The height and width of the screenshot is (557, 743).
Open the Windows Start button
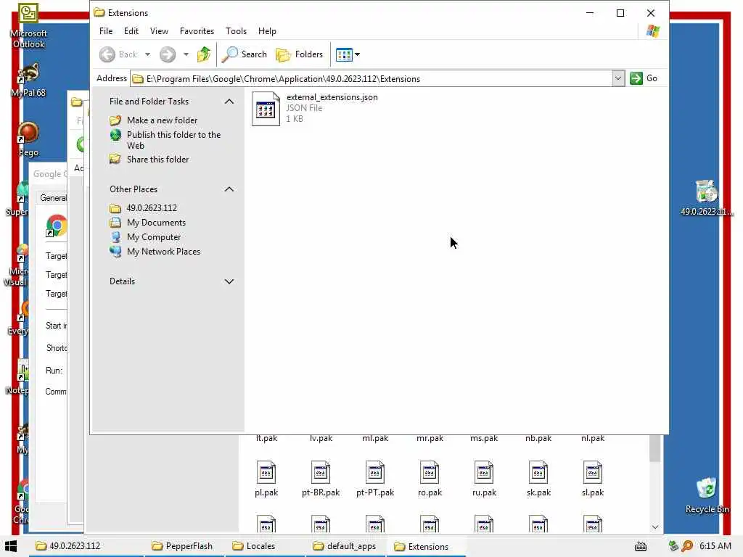[x=11, y=546]
